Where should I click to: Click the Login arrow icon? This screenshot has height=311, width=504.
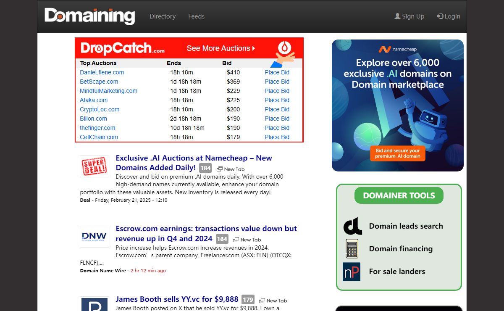(x=440, y=16)
